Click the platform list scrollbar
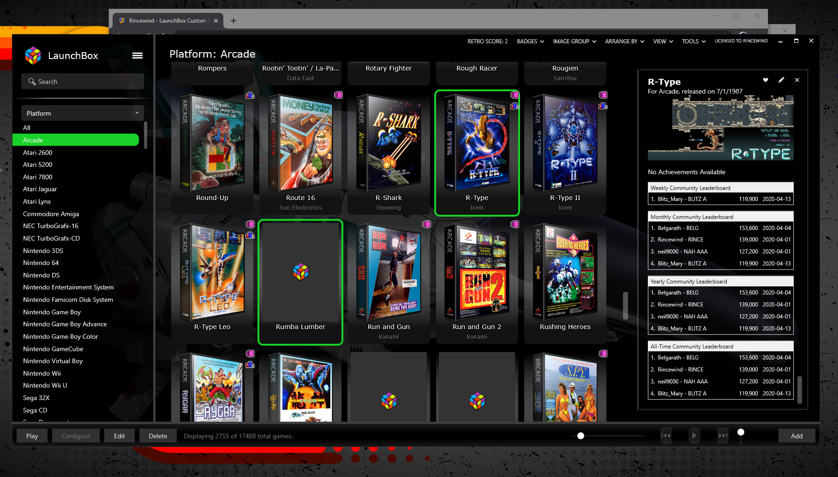This screenshot has height=477, width=838. tap(146, 135)
